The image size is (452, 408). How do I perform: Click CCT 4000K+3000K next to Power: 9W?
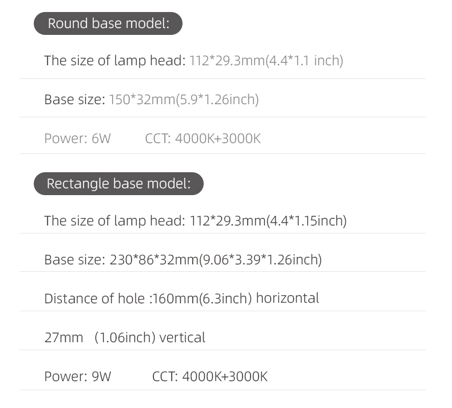tap(210, 377)
